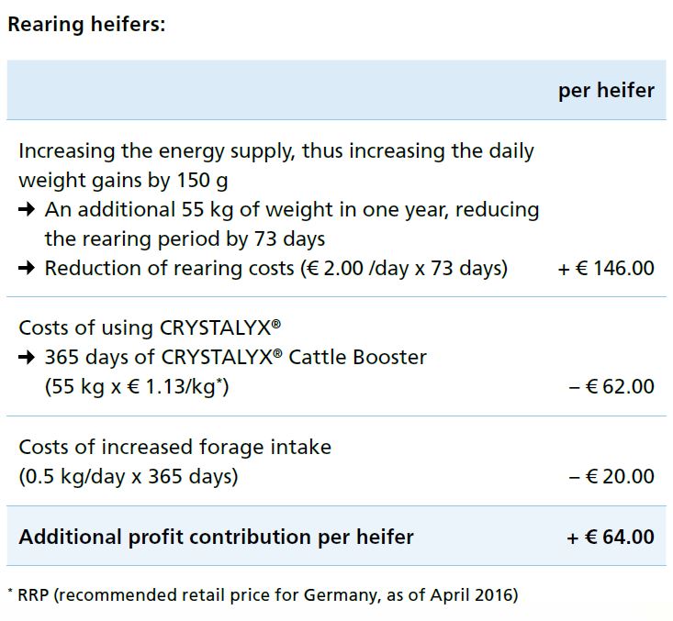Select the '+ € 146.00' value
Image resolution: width=673 pixels, height=621 pixels.
coord(606,269)
